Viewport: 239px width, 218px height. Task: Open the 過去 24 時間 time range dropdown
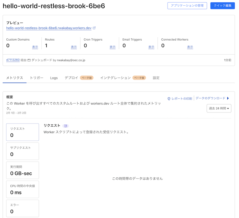point(219,108)
